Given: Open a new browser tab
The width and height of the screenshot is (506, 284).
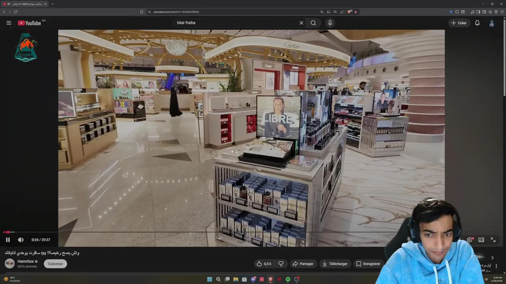Looking at the screenshot, I should (x=52, y=4).
